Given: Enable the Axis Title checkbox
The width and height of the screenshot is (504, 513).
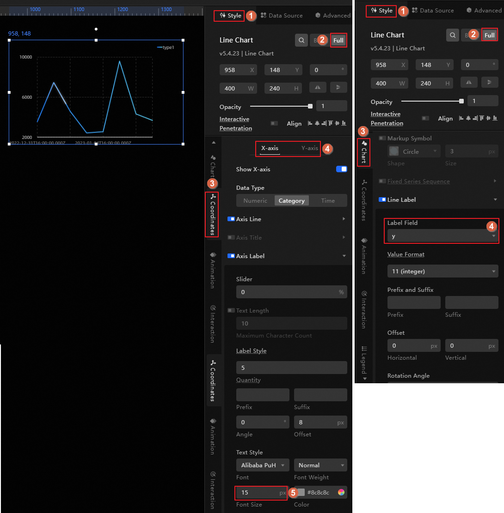Looking at the screenshot, I should pyautogui.click(x=231, y=237).
